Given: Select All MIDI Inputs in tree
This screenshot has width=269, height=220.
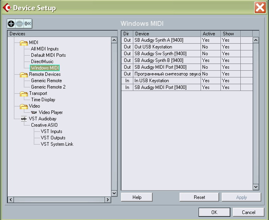Looking at the screenshot, I should pos(45,49).
